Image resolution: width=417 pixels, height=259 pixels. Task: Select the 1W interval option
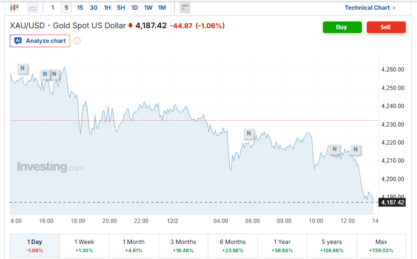tap(148, 8)
